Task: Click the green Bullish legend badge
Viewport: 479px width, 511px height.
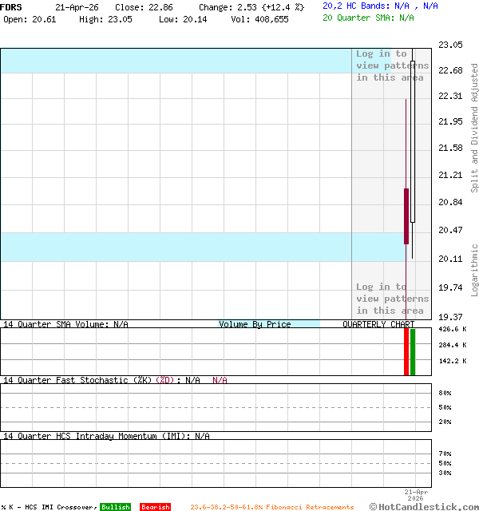Action: tap(116, 507)
